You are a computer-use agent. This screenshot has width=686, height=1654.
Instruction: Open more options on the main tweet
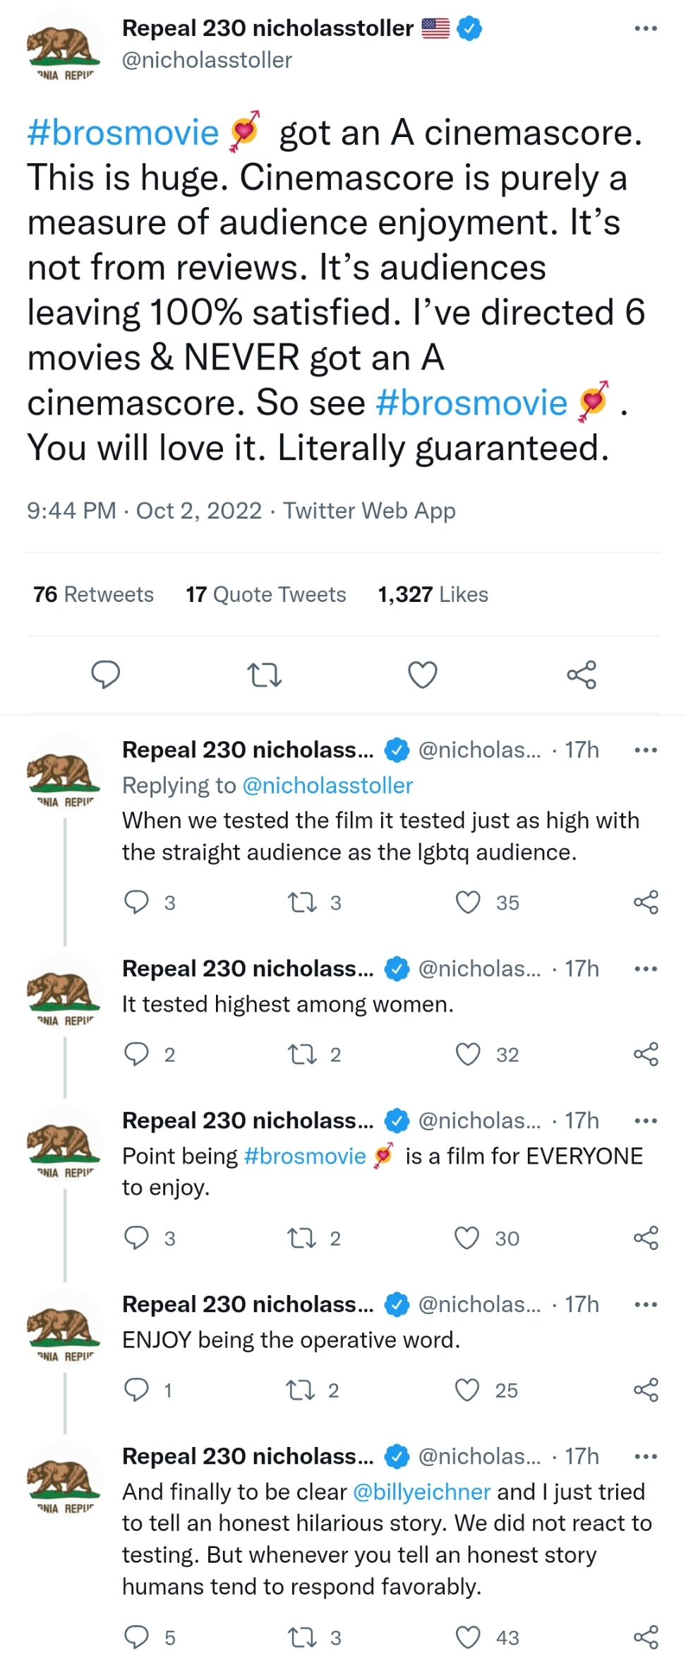click(646, 28)
